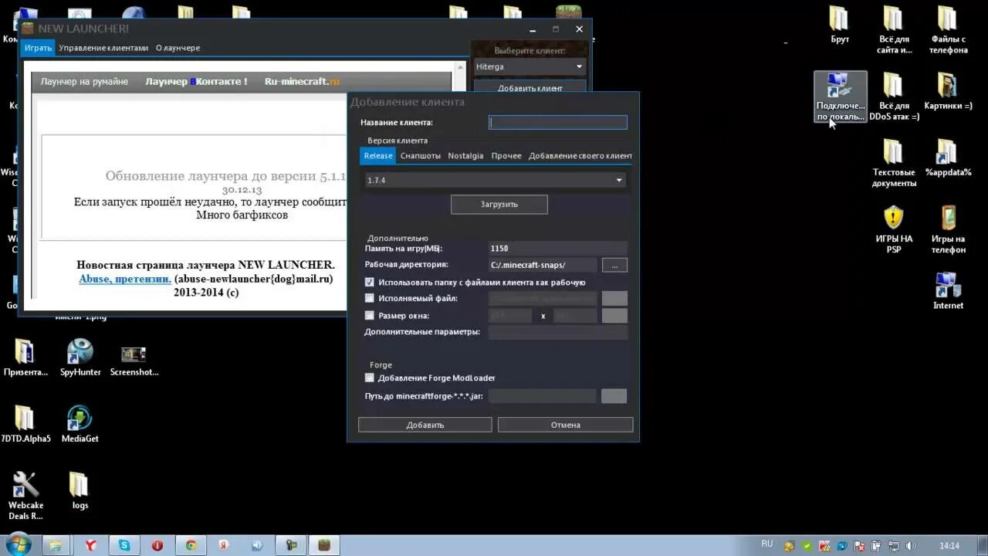Open the volume control in system tray
Screen dimensions: 988x556
(x=910, y=546)
